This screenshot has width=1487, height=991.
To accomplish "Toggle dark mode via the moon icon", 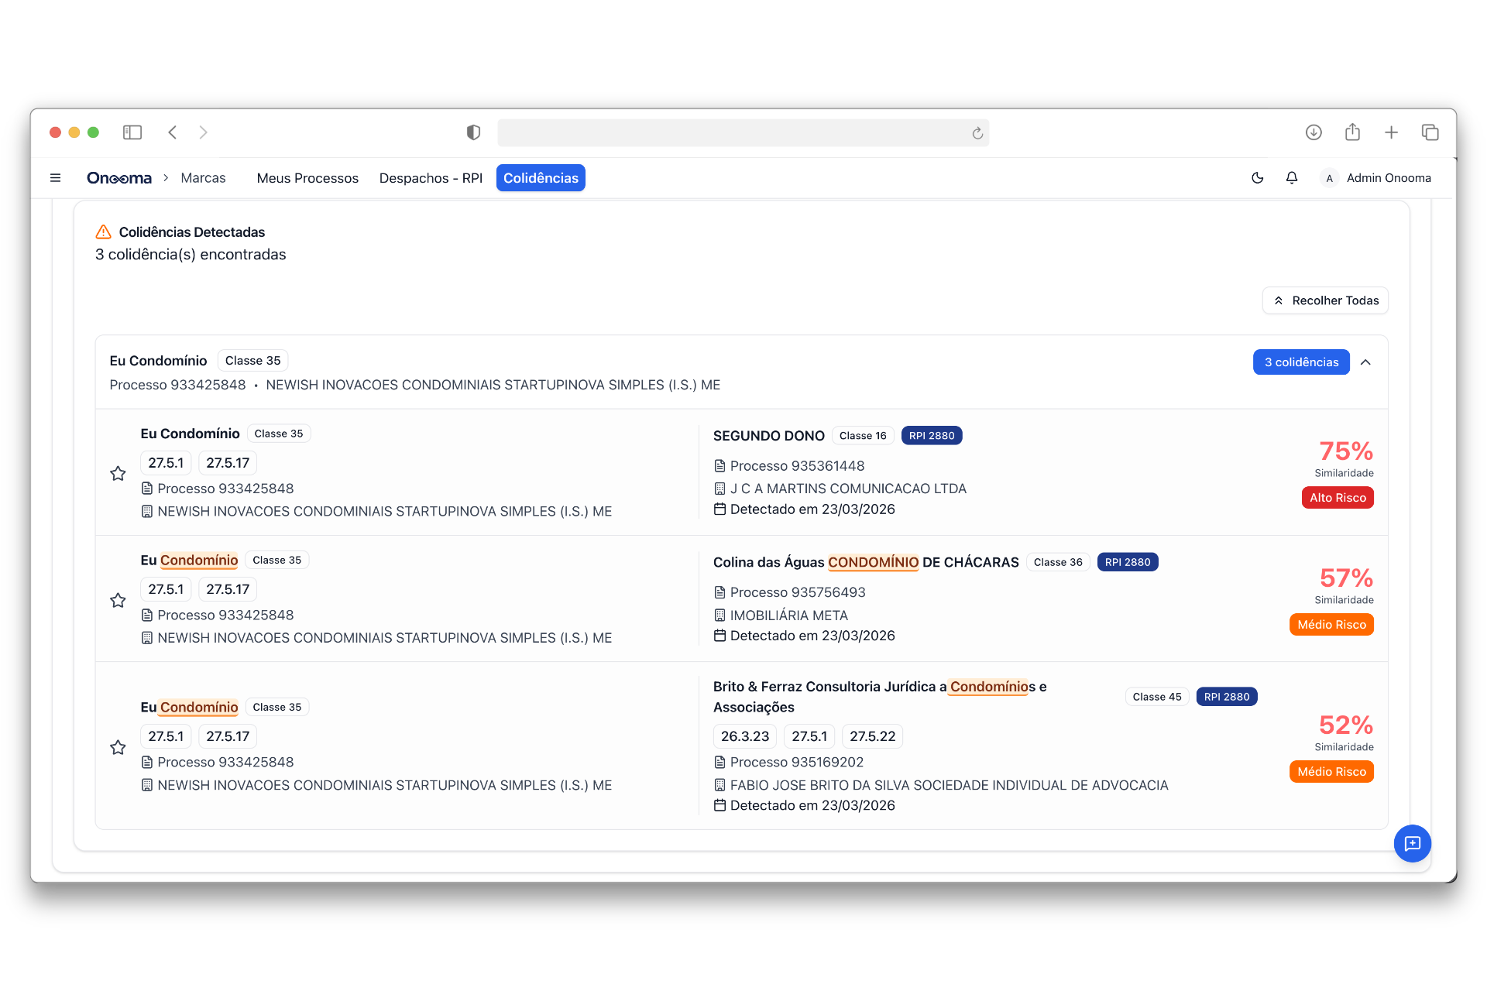I will coord(1257,177).
